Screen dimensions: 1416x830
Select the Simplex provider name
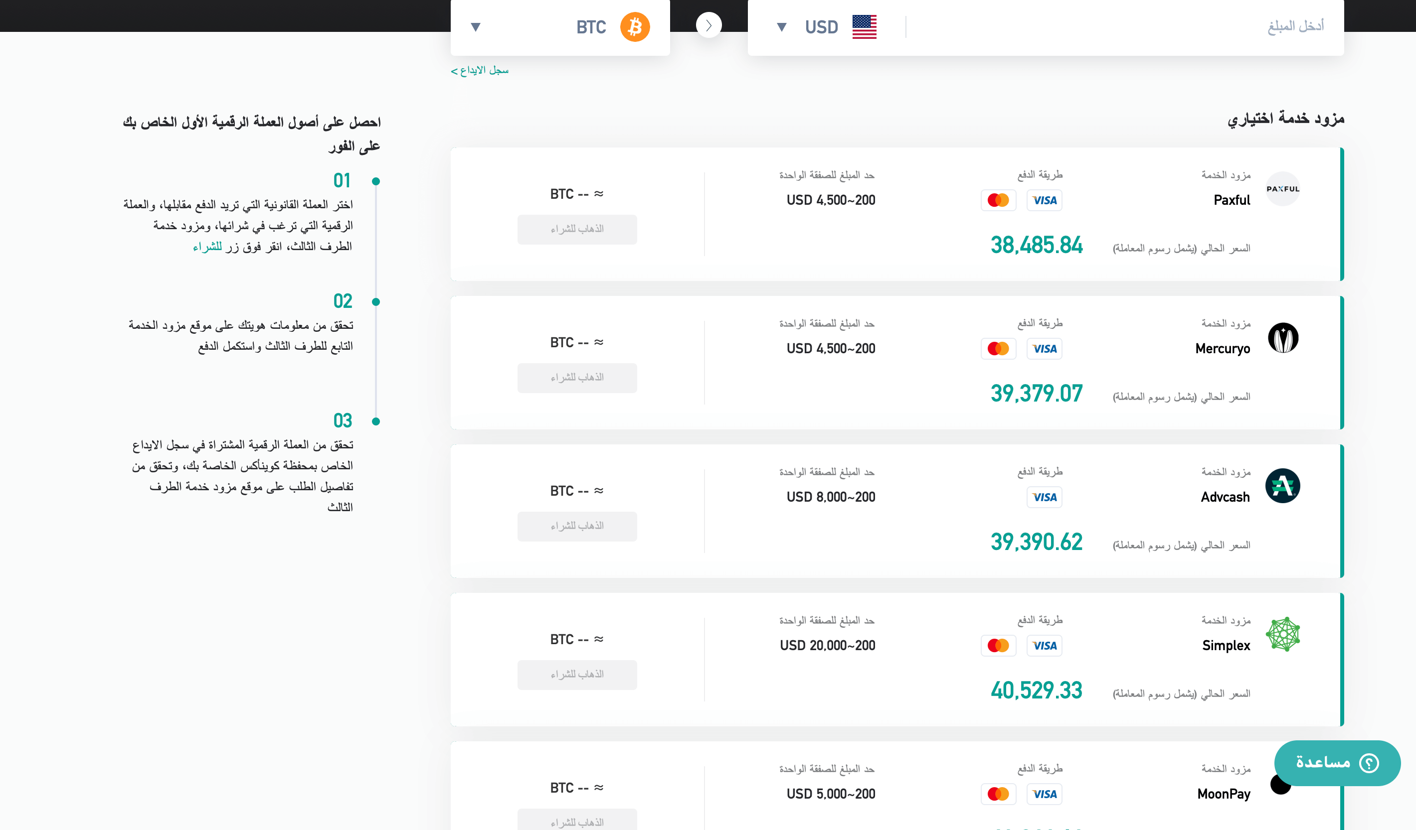(x=1226, y=646)
